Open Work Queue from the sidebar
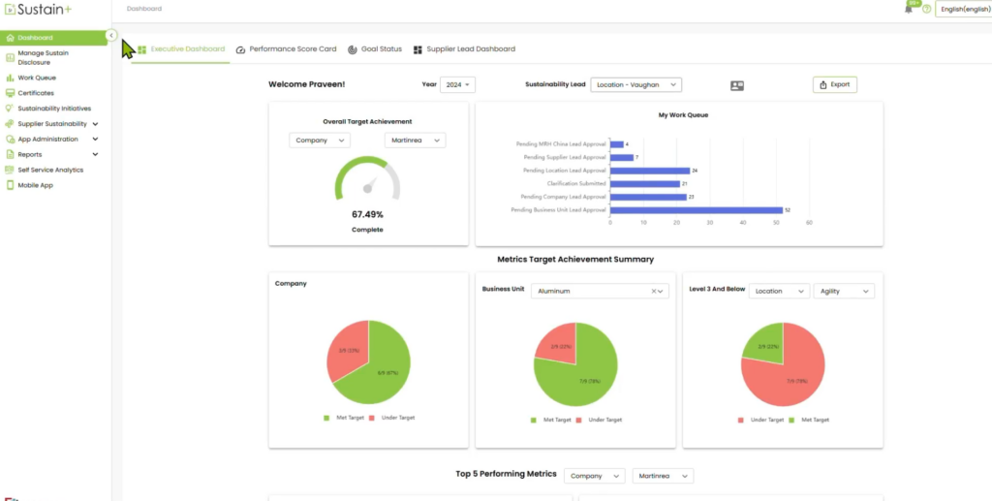This screenshot has height=501, width=992. 36,78
